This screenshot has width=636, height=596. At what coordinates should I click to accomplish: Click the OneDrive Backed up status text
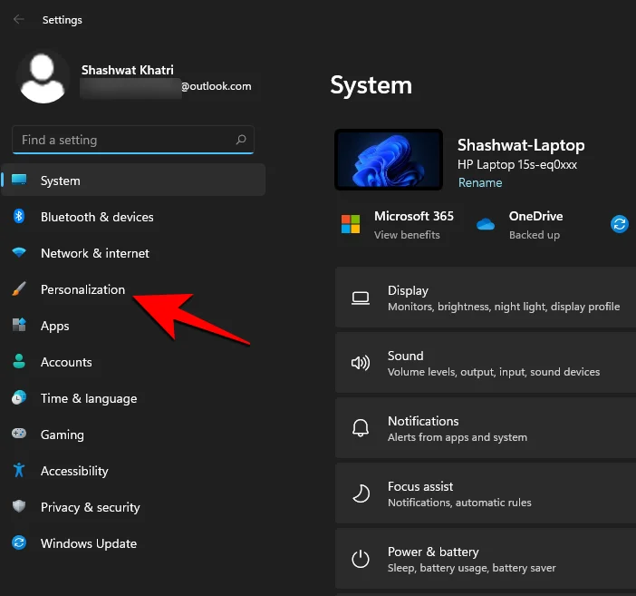click(x=535, y=235)
